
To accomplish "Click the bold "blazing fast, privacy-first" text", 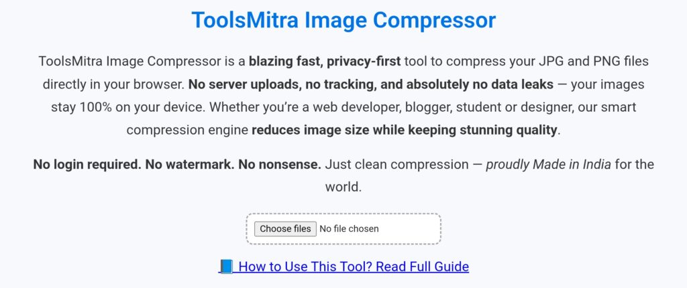I will pos(325,62).
